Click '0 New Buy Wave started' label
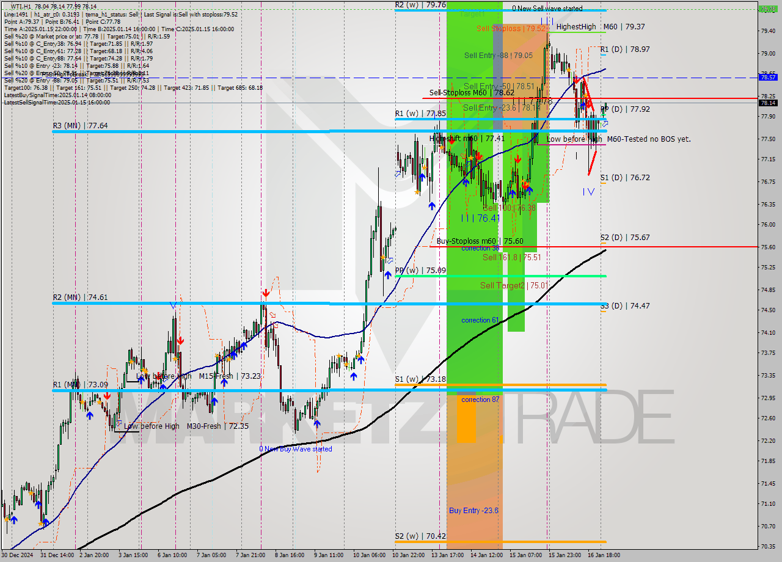 coord(296,449)
